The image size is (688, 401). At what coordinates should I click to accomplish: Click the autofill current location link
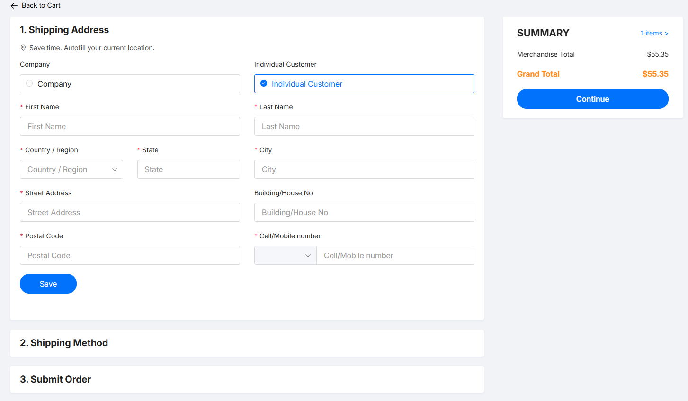[92, 48]
